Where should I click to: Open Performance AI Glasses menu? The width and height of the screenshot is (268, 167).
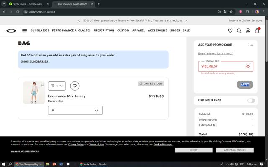71,30
